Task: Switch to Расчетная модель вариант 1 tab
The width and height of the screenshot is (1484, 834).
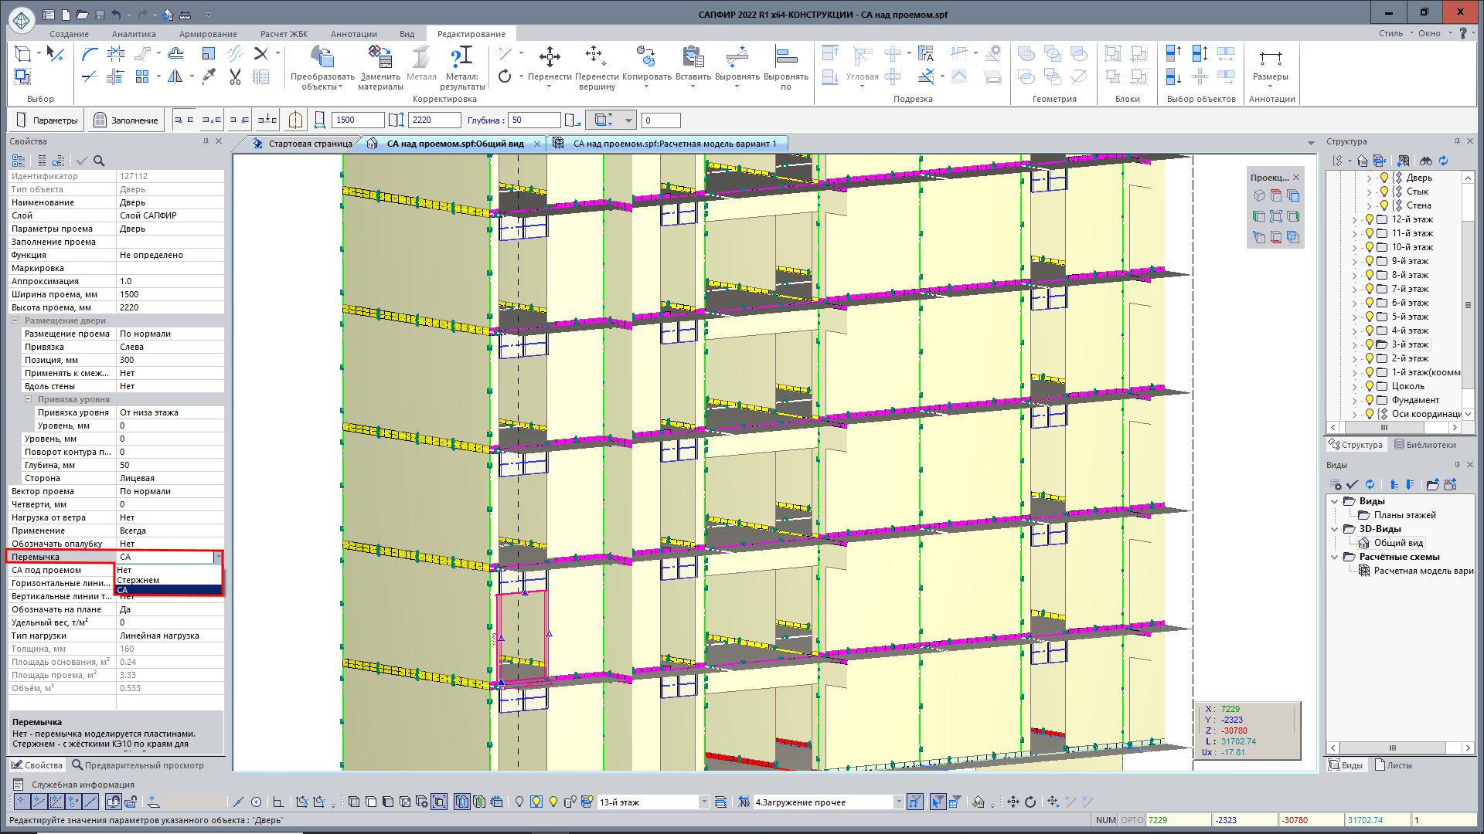Action: coord(674,144)
